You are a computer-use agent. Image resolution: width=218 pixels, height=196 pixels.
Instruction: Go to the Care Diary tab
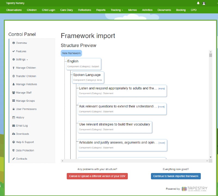pyautogui.click(x=66, y=10)
